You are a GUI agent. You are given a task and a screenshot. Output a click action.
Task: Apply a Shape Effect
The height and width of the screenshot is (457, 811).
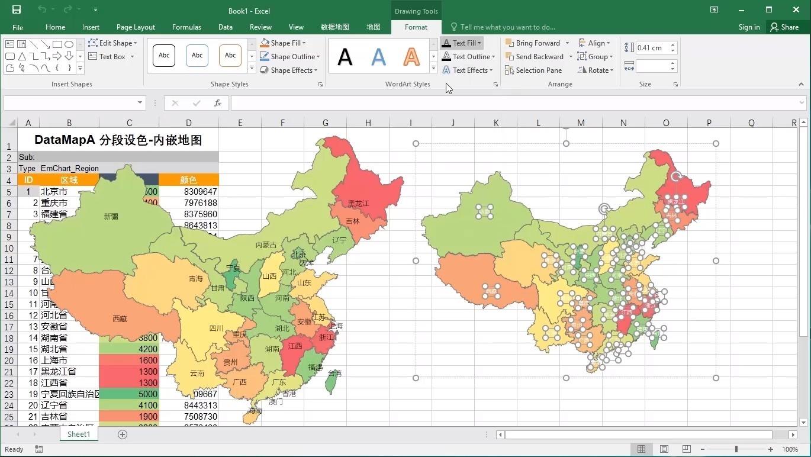(x=290, y=70)
